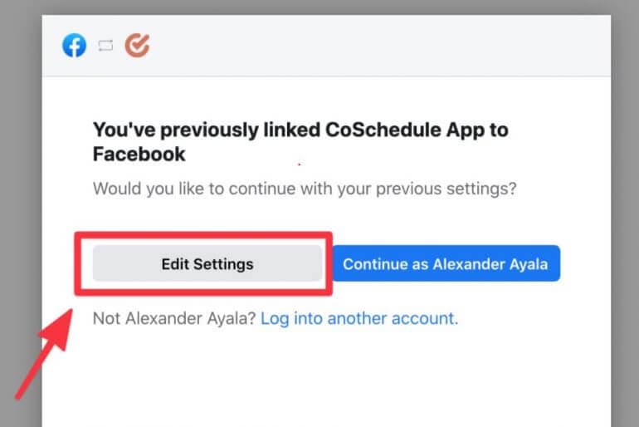
Task: Choose the blue Continue button
Action: tap(446, 263)
